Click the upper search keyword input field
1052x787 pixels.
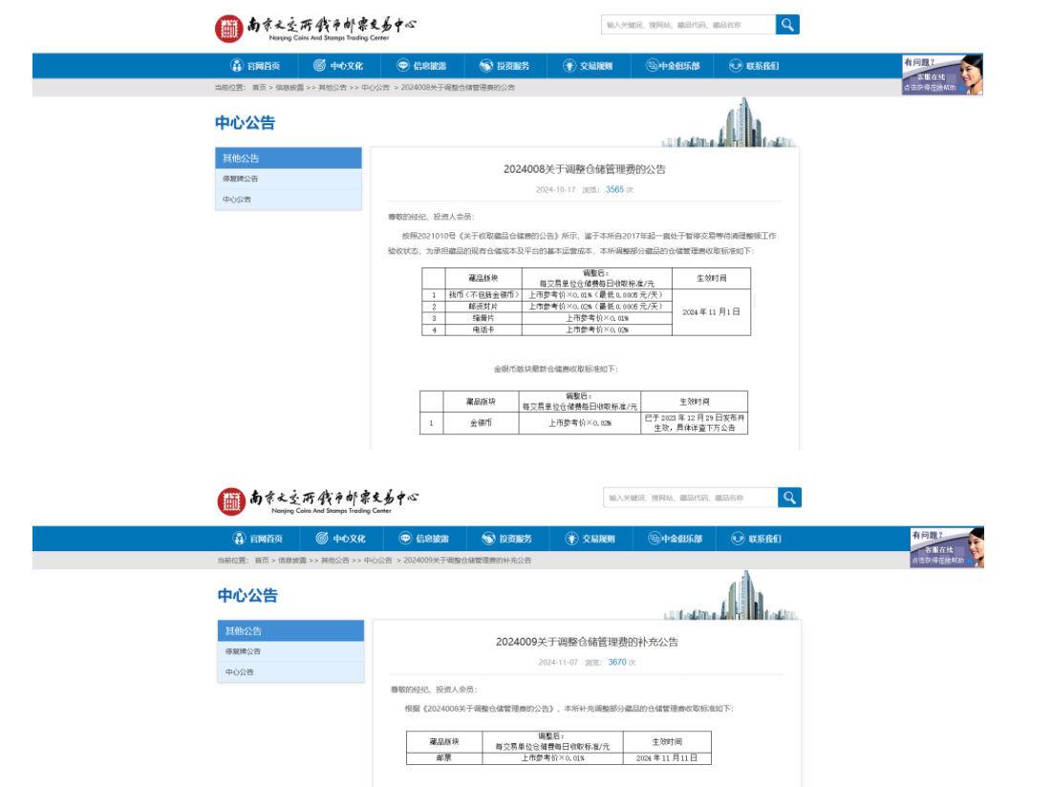(x=688, y=25)
